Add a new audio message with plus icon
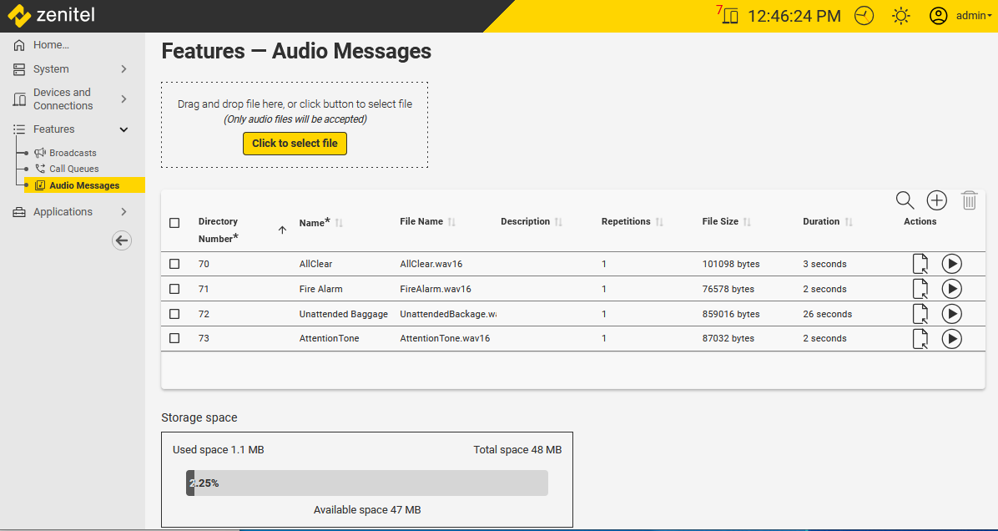The height and width of the screenshot is (531, 998). (x=937, y=200)
